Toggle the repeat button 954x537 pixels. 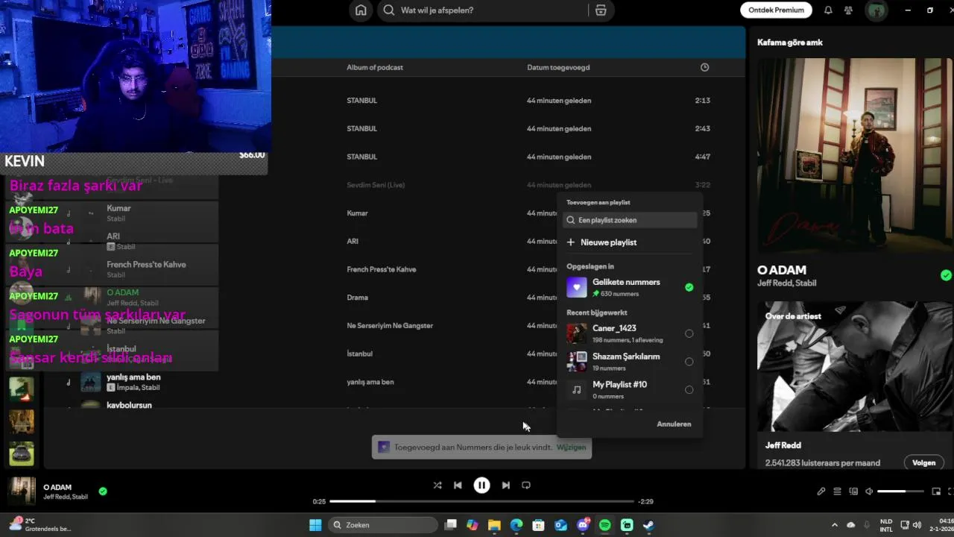[526, 485]
